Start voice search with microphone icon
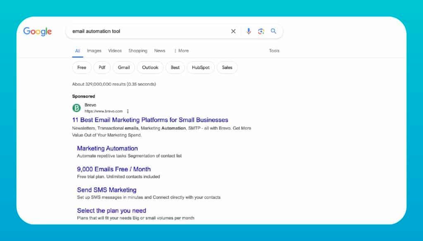The image size is (423, 241). coord(248,31)
